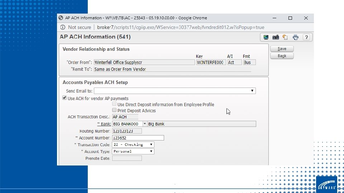
Task: Click the camera snapshot icon
Action: click(x=276, y=37)
